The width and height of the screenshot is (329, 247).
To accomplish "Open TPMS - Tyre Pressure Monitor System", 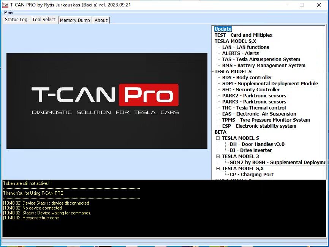I will coord(266,120).
